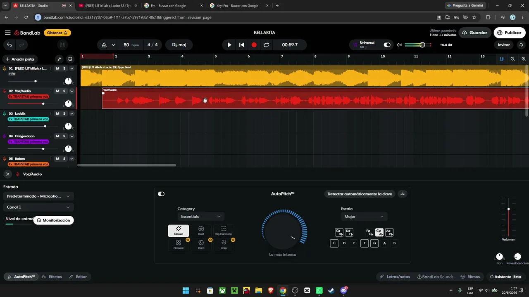Click the Invitar button
Viewport: 529px width, 297px height.
point(504,45)
